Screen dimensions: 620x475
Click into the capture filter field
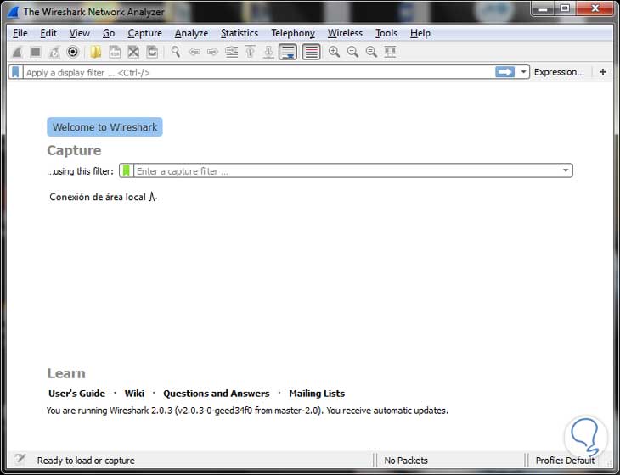(x=347, y=170)
